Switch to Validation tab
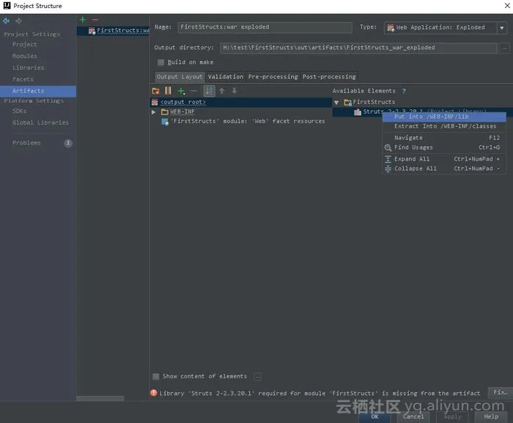The width and height of the screenshot is (513, 423). 226,77
